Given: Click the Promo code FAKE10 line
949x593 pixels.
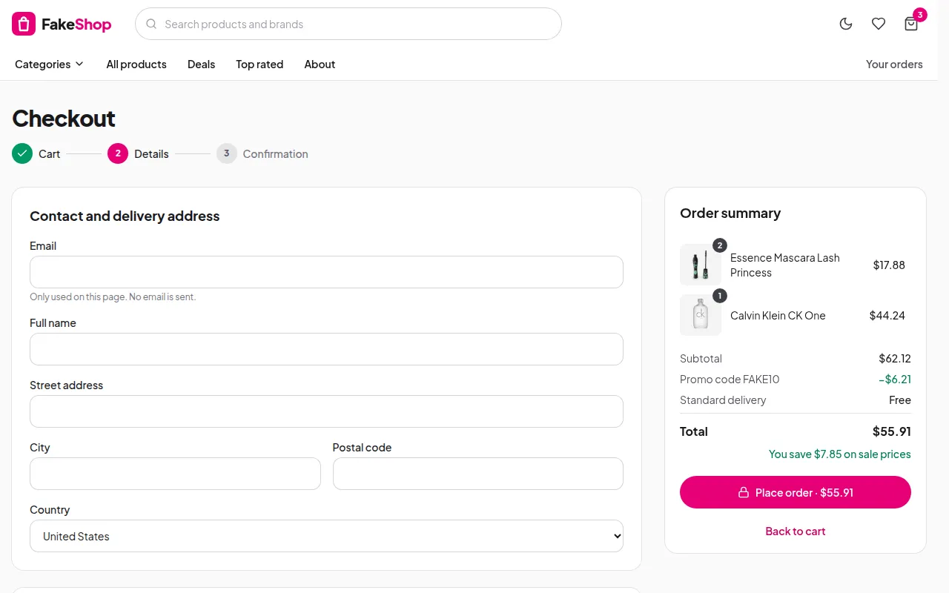Looking at the screenshot, I should coord(796,379).
